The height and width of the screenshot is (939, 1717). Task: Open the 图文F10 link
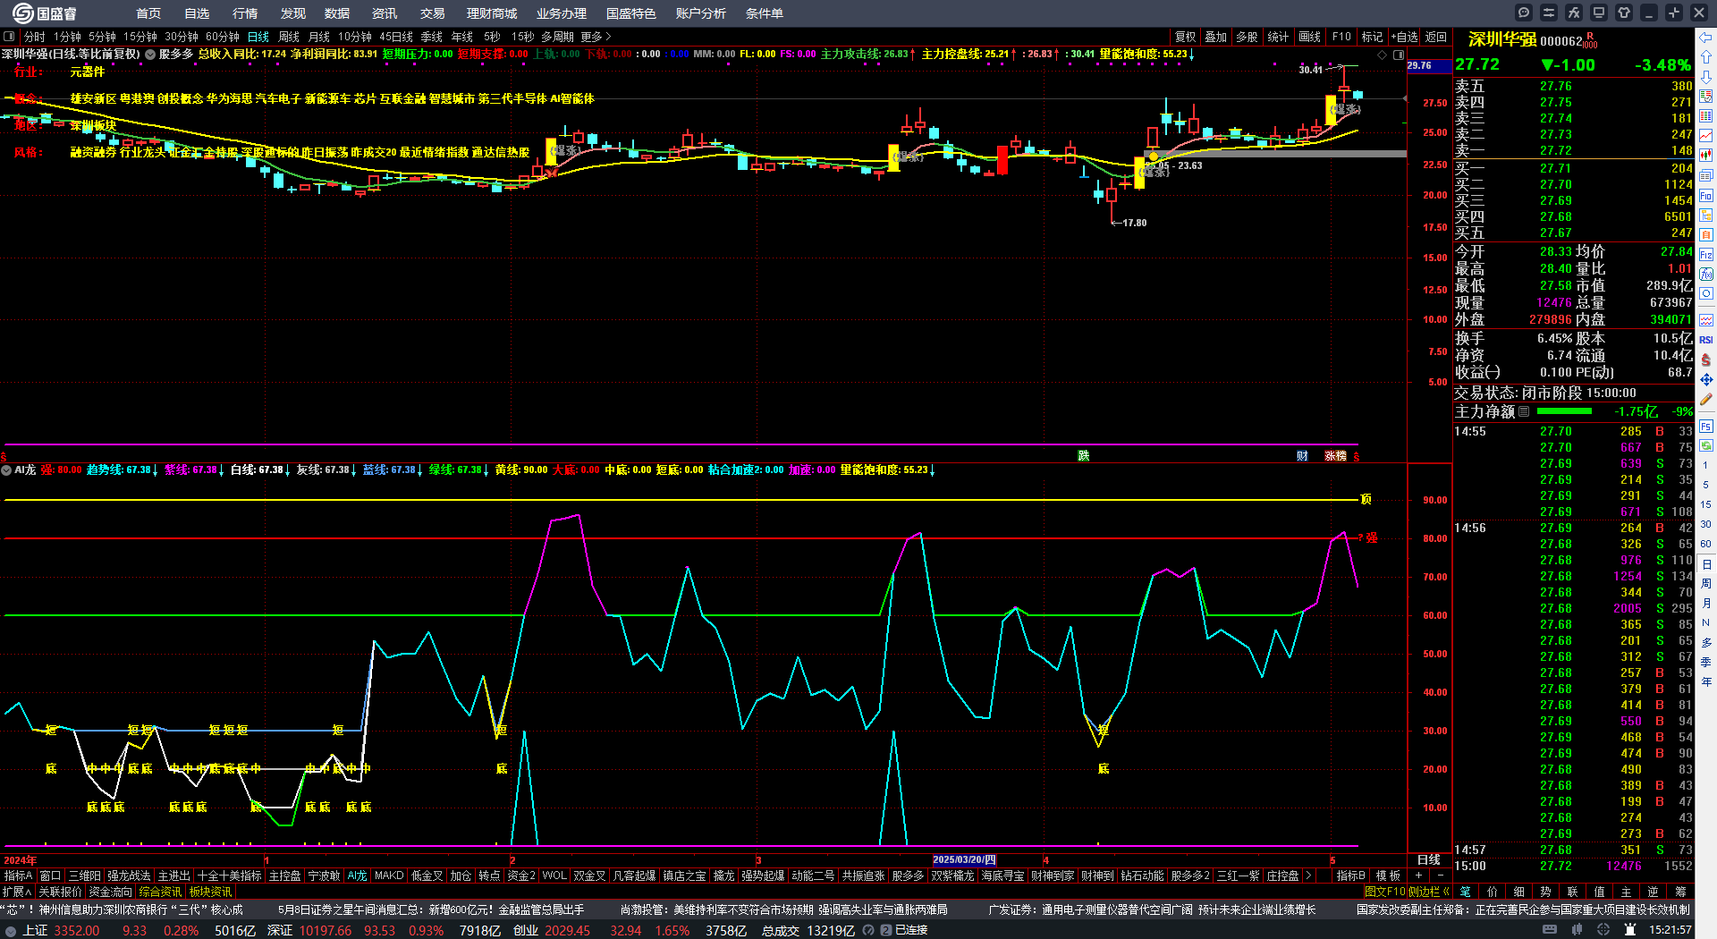click(x=1385, y=892)
